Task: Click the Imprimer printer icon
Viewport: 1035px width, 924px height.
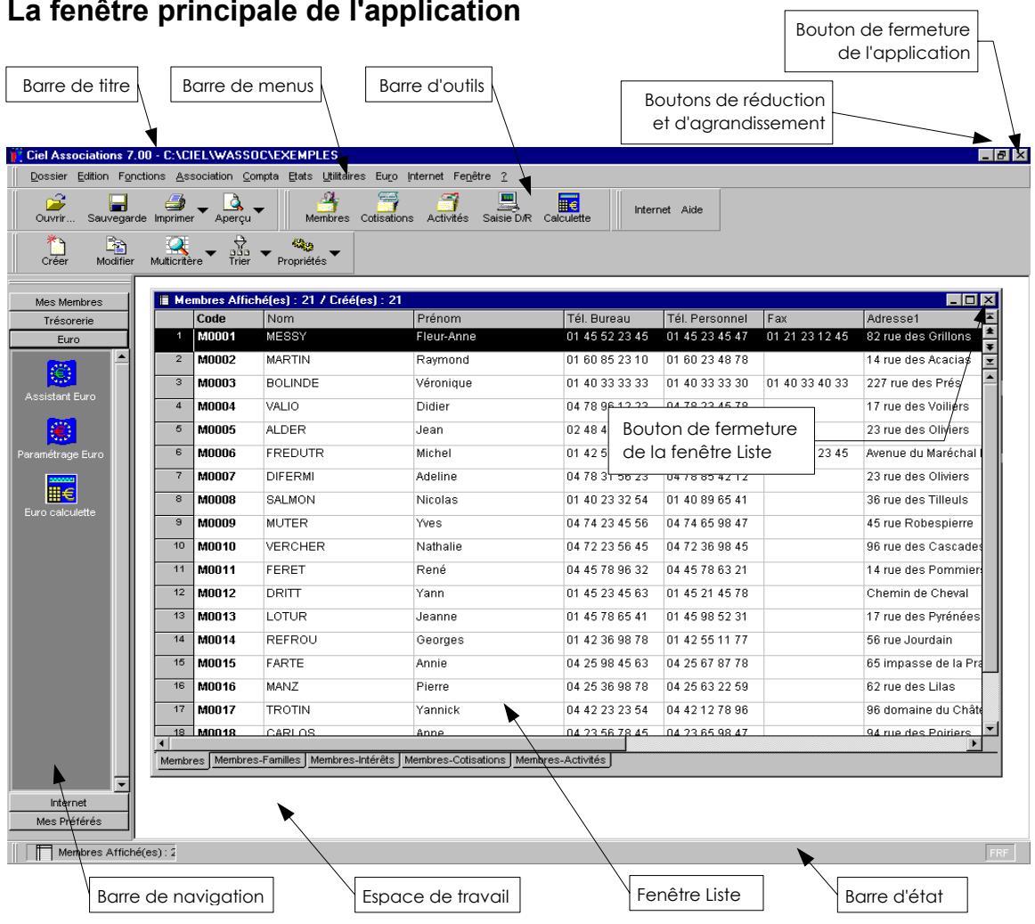Action: point(175,201)
